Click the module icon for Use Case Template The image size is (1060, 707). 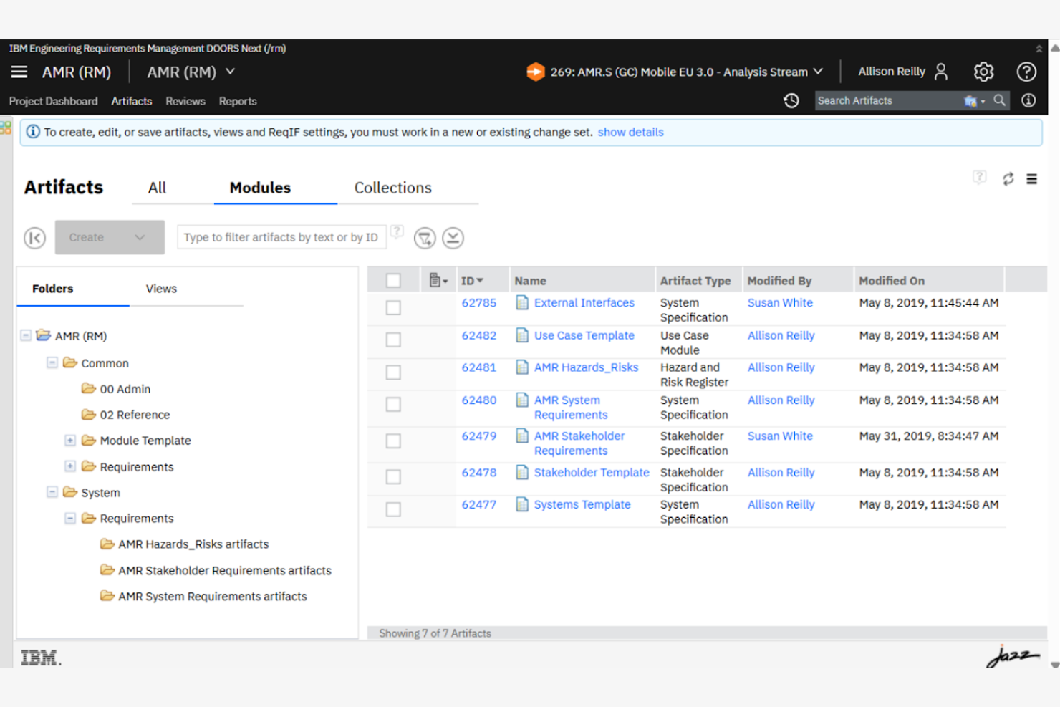[522, 335]
